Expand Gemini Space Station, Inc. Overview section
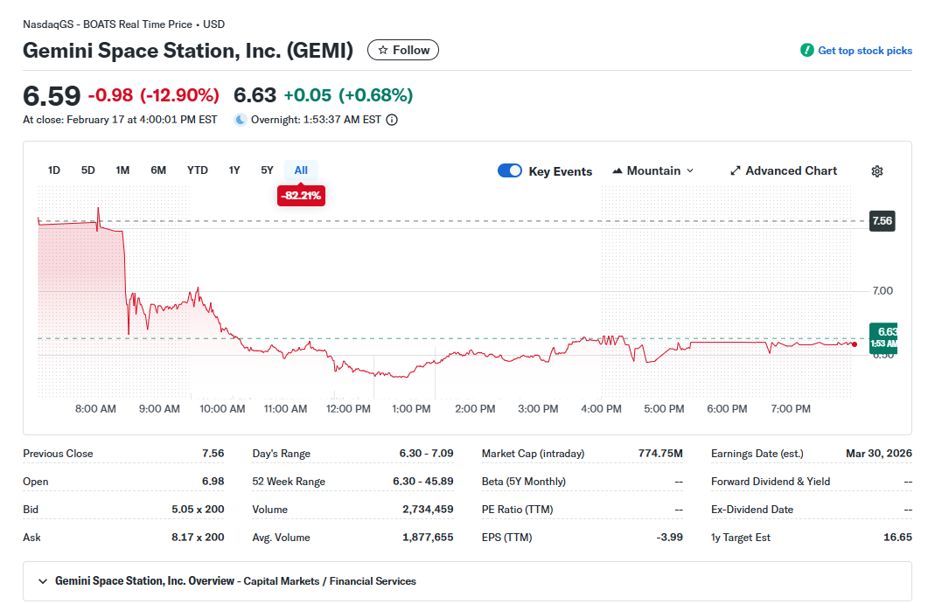The height and width of the screenshot is (611, 928). point(43,581)
